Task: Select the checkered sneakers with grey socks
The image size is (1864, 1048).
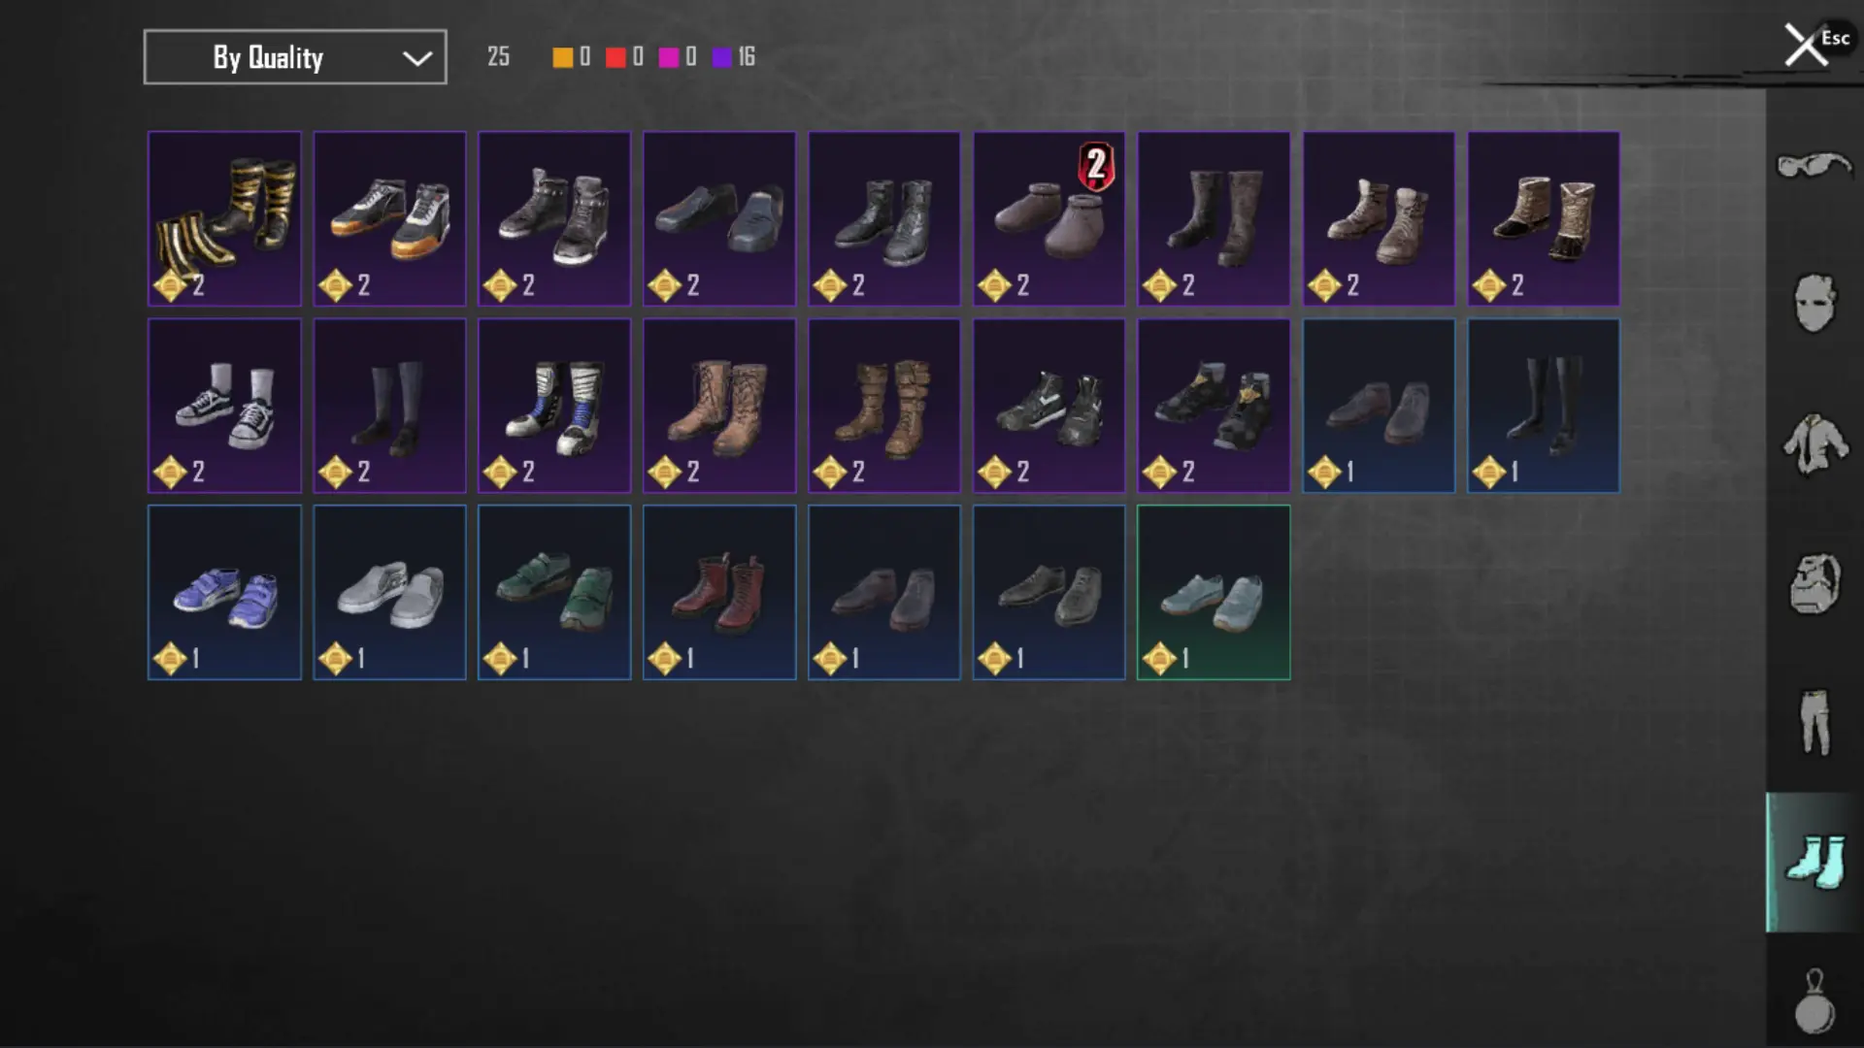Action: pos(224,406)
